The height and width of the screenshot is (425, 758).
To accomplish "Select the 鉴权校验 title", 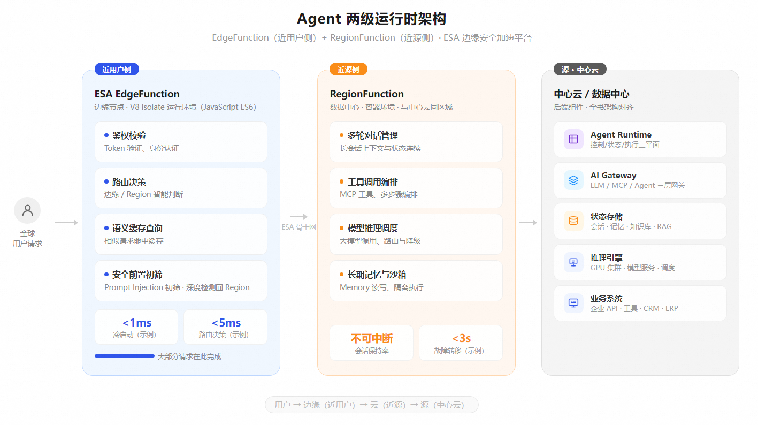I will [x=129, y=136].
